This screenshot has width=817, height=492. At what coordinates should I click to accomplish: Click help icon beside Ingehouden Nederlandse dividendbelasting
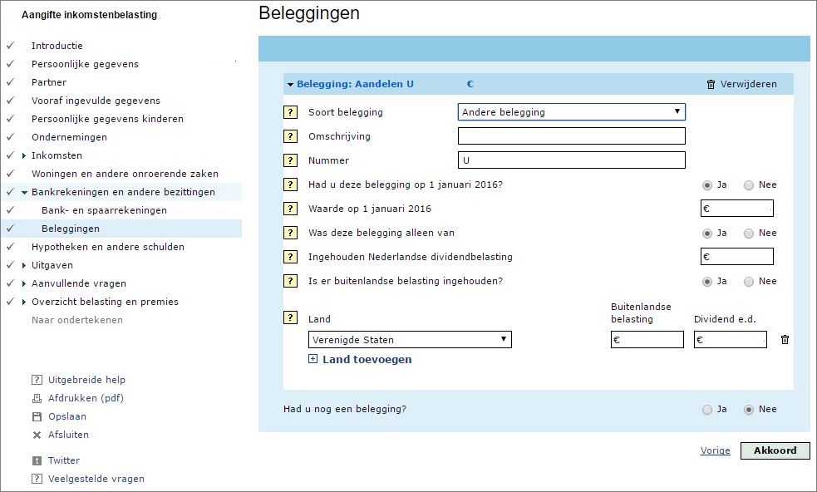click(x=291, y=257)
